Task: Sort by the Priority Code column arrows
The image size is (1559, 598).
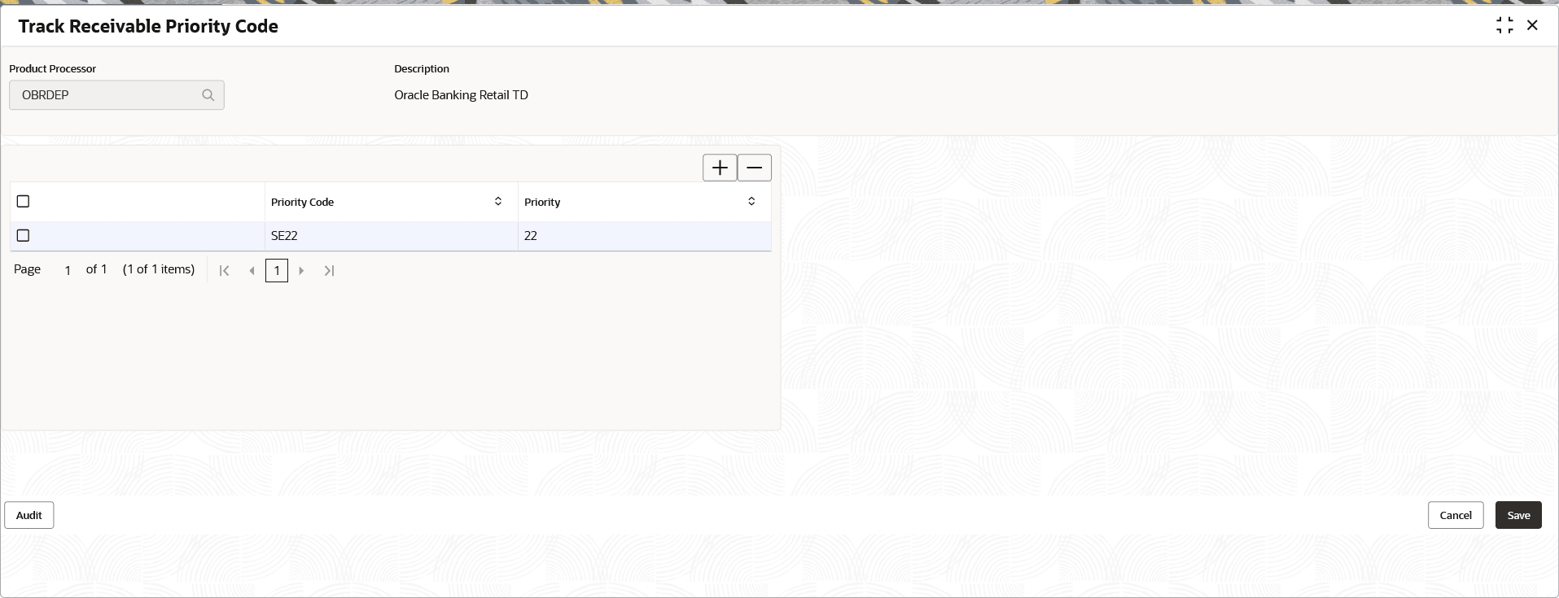Action: 498,201
